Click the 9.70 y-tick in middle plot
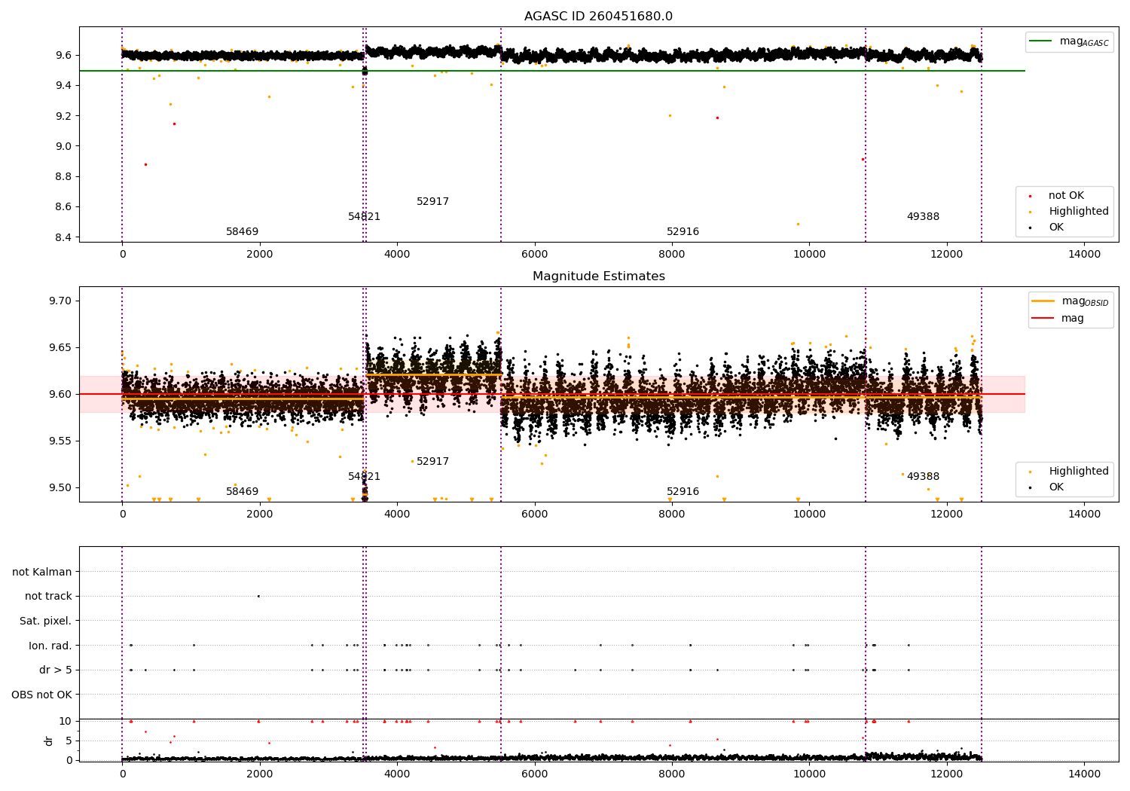 60,301
